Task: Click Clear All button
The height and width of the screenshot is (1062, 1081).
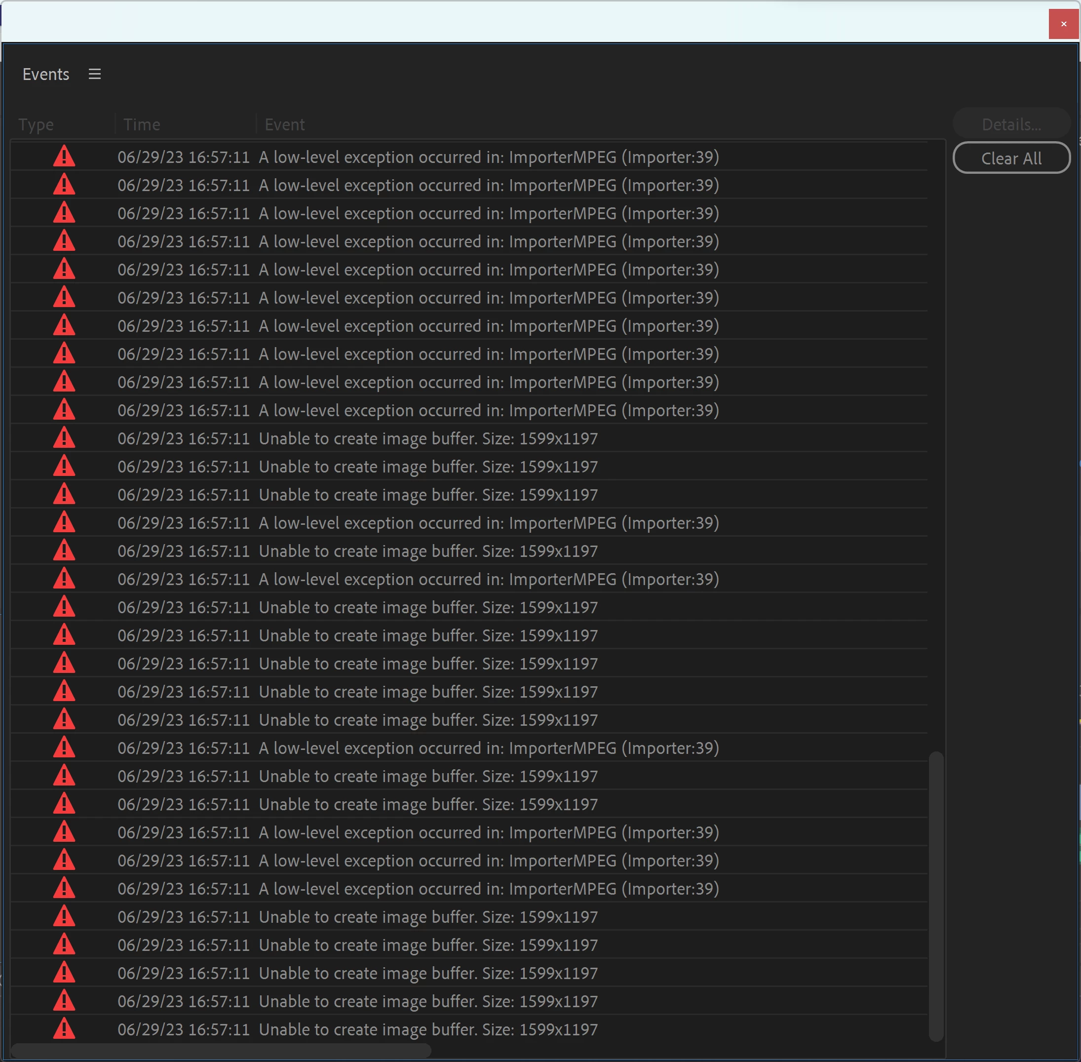Action: [x=1011, y=158]
